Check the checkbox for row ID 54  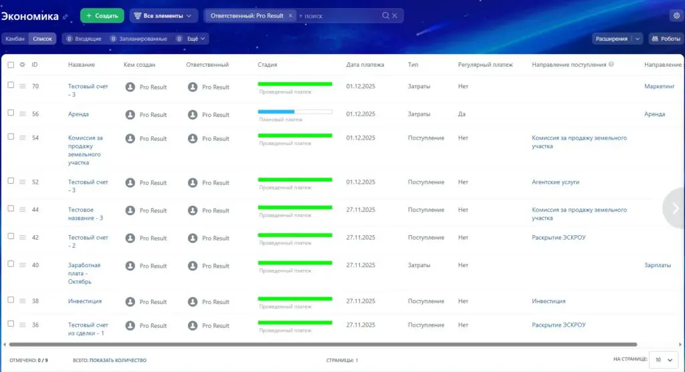pyautogui.click(x=11, y=136)
